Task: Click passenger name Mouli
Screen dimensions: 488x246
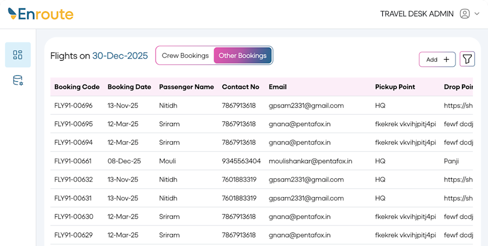Action: coord(168,161)
